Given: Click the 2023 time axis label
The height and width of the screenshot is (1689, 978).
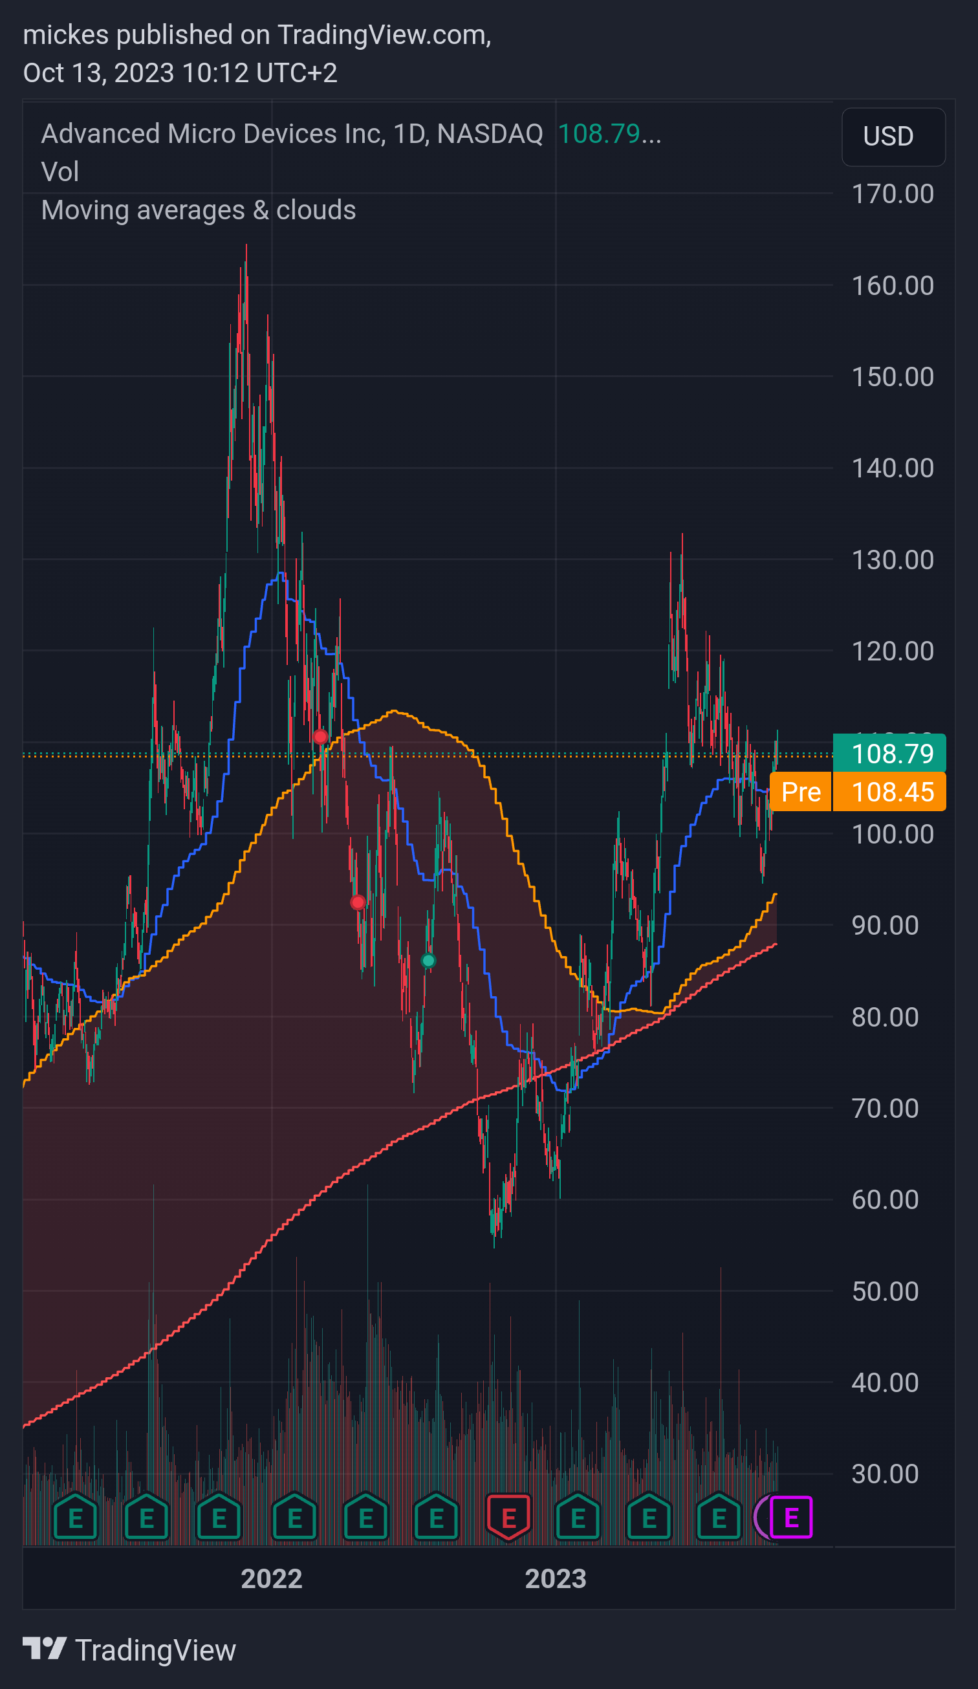Looking at the screenshot, I should [x=556, y=1578].
